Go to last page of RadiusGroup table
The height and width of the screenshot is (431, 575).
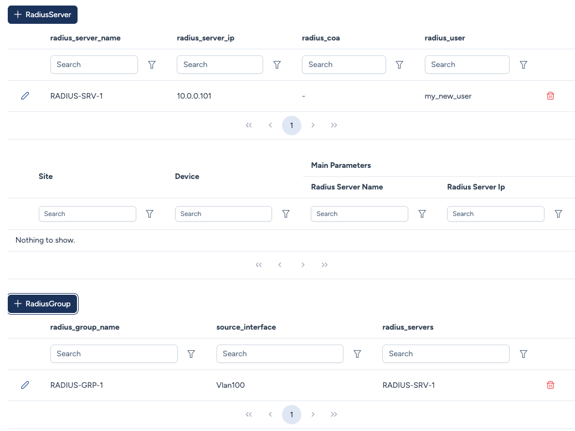point(334,414)
